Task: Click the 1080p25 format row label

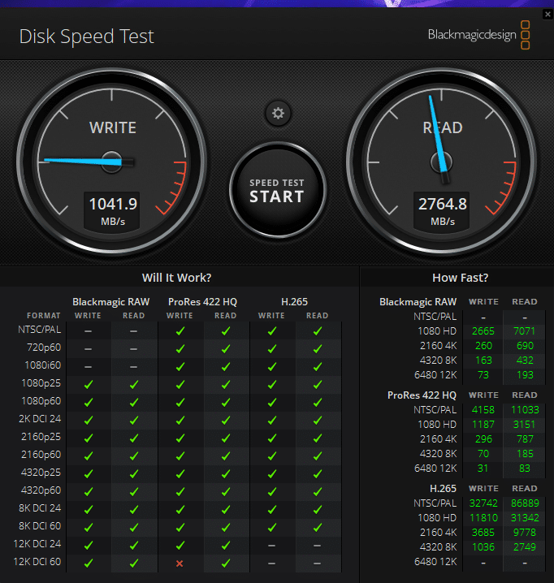Action: [41, 383]
